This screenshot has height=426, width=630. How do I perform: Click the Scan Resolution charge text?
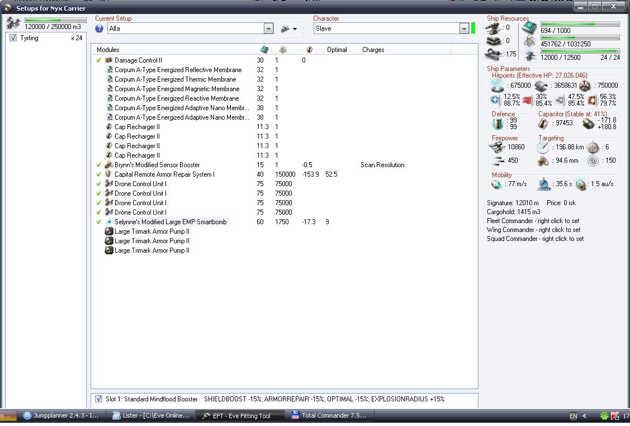click(x=382, y=165)
